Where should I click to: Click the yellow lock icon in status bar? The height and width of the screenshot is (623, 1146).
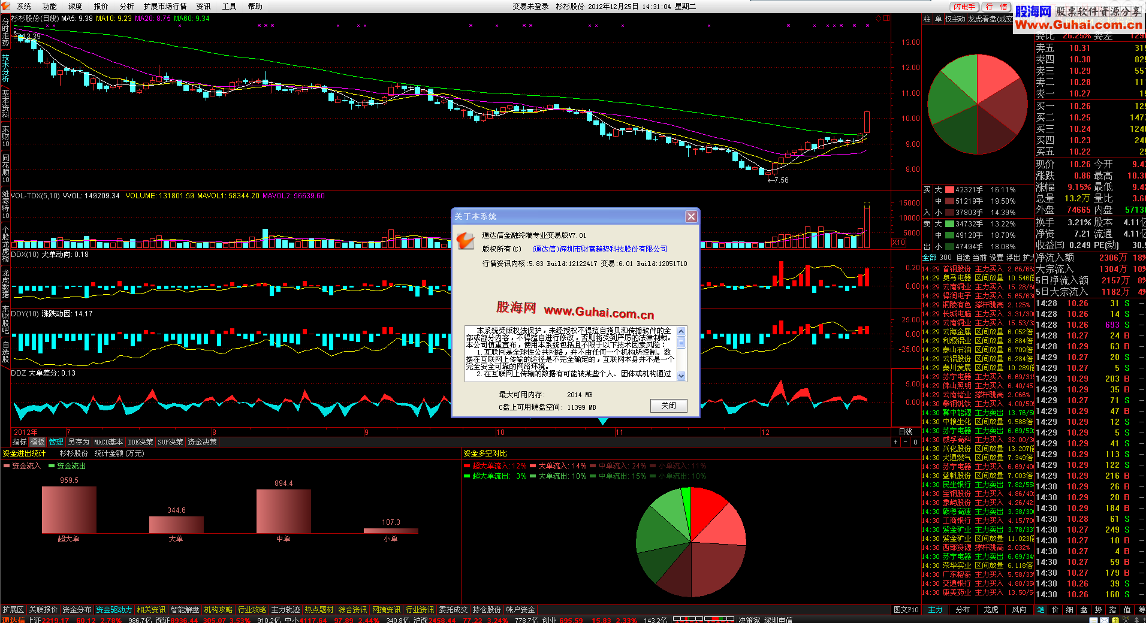(x=1115, y=620)
